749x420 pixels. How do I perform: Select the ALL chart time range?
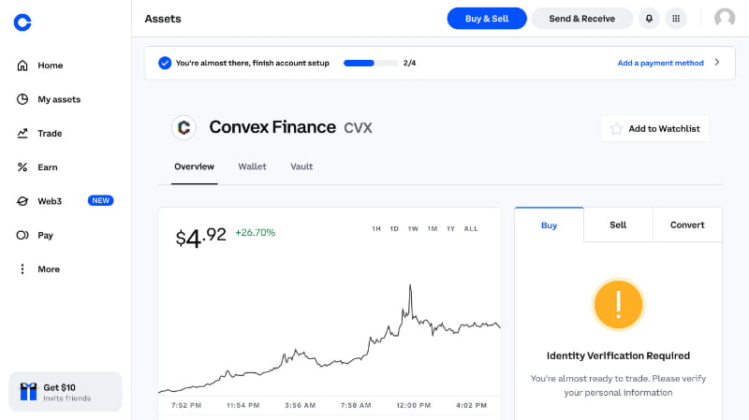[x=471, y=228]
